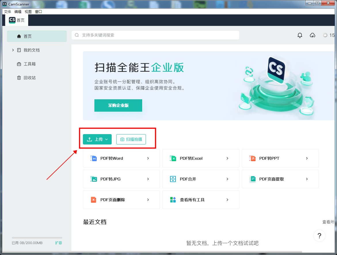Open the 工具箱 sidebar item
337x255 pixels.
(x=30, y=64)
